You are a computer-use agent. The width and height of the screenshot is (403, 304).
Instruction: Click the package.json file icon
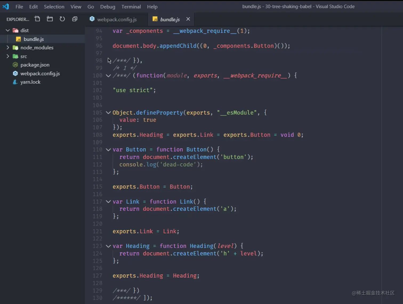[15, 65]
